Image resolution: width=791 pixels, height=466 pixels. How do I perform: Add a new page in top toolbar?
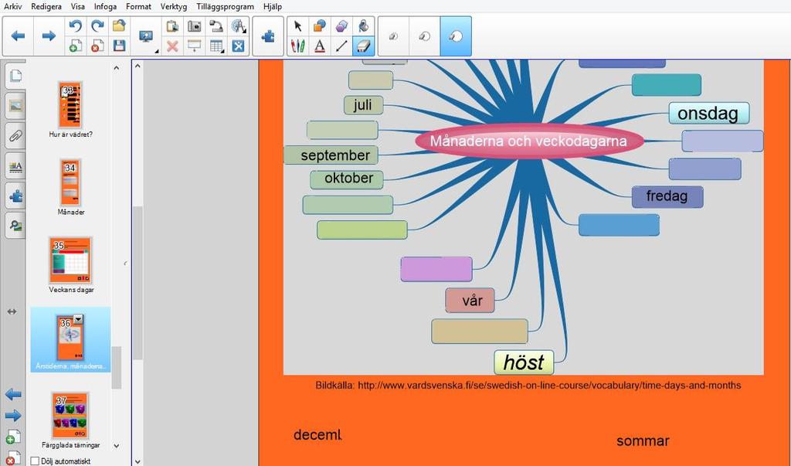coord(75,46)
